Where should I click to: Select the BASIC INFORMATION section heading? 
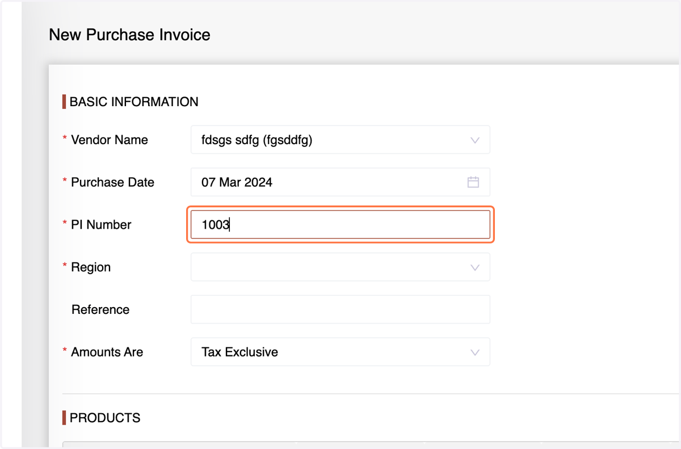pos(134,102)
